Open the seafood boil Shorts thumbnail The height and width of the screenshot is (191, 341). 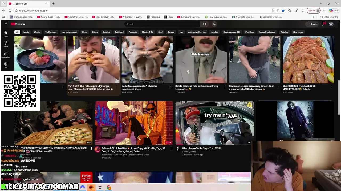click(x=308, y=60)
